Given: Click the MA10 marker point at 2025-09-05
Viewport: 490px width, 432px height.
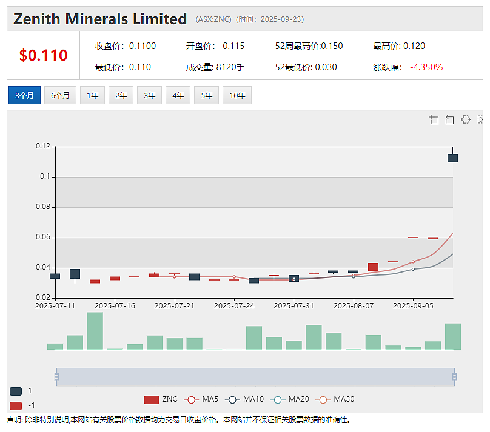Looking at the screenshot, I should pyautogui.click(x=413, y=269).
